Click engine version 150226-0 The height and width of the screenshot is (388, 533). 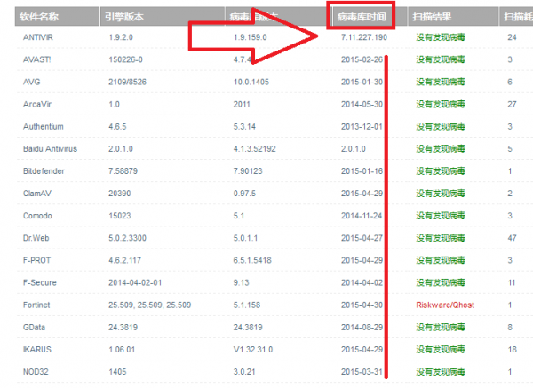point(125,59)
